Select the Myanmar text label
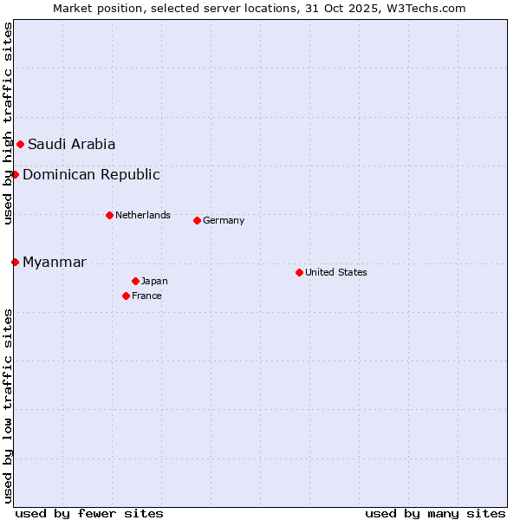Viewport: 520px width, 520px height. pos(55,262)
